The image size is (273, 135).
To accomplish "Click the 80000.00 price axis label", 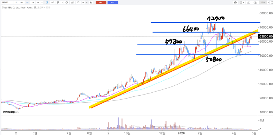I will tap(266, 13).
